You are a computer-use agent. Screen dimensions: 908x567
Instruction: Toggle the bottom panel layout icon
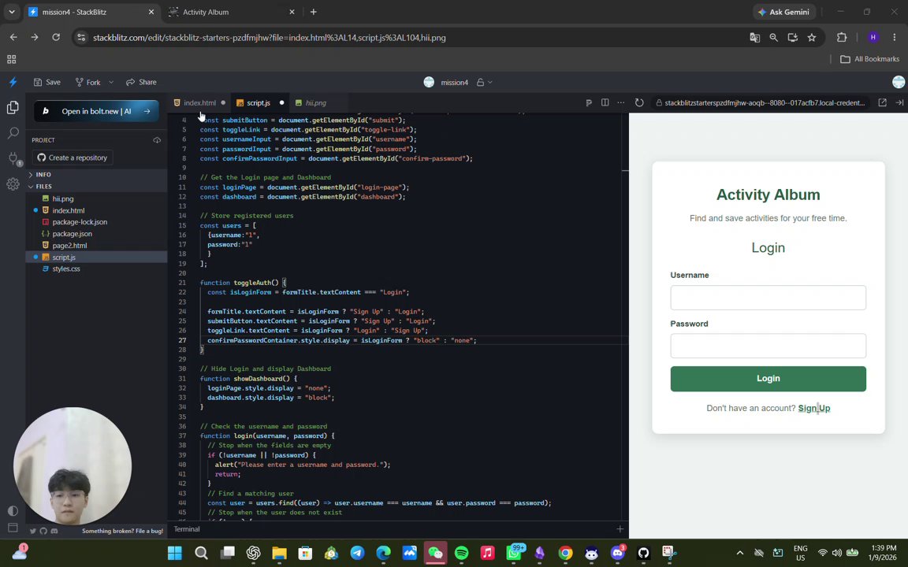coord(13,528)
